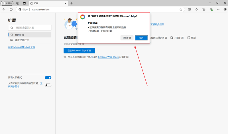Open the favorites list icon
Screen dimensions: 228x134
(197, 9)
